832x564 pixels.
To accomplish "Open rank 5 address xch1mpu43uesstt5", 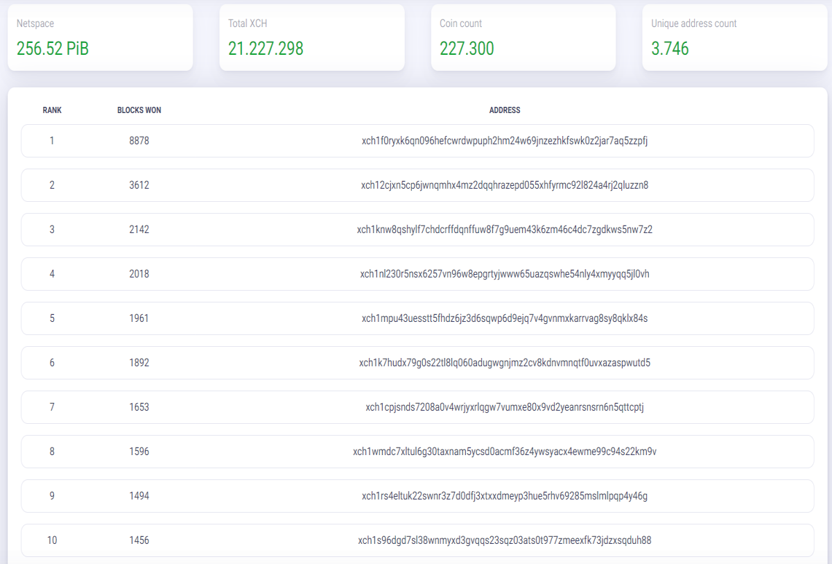I will 505,318.
